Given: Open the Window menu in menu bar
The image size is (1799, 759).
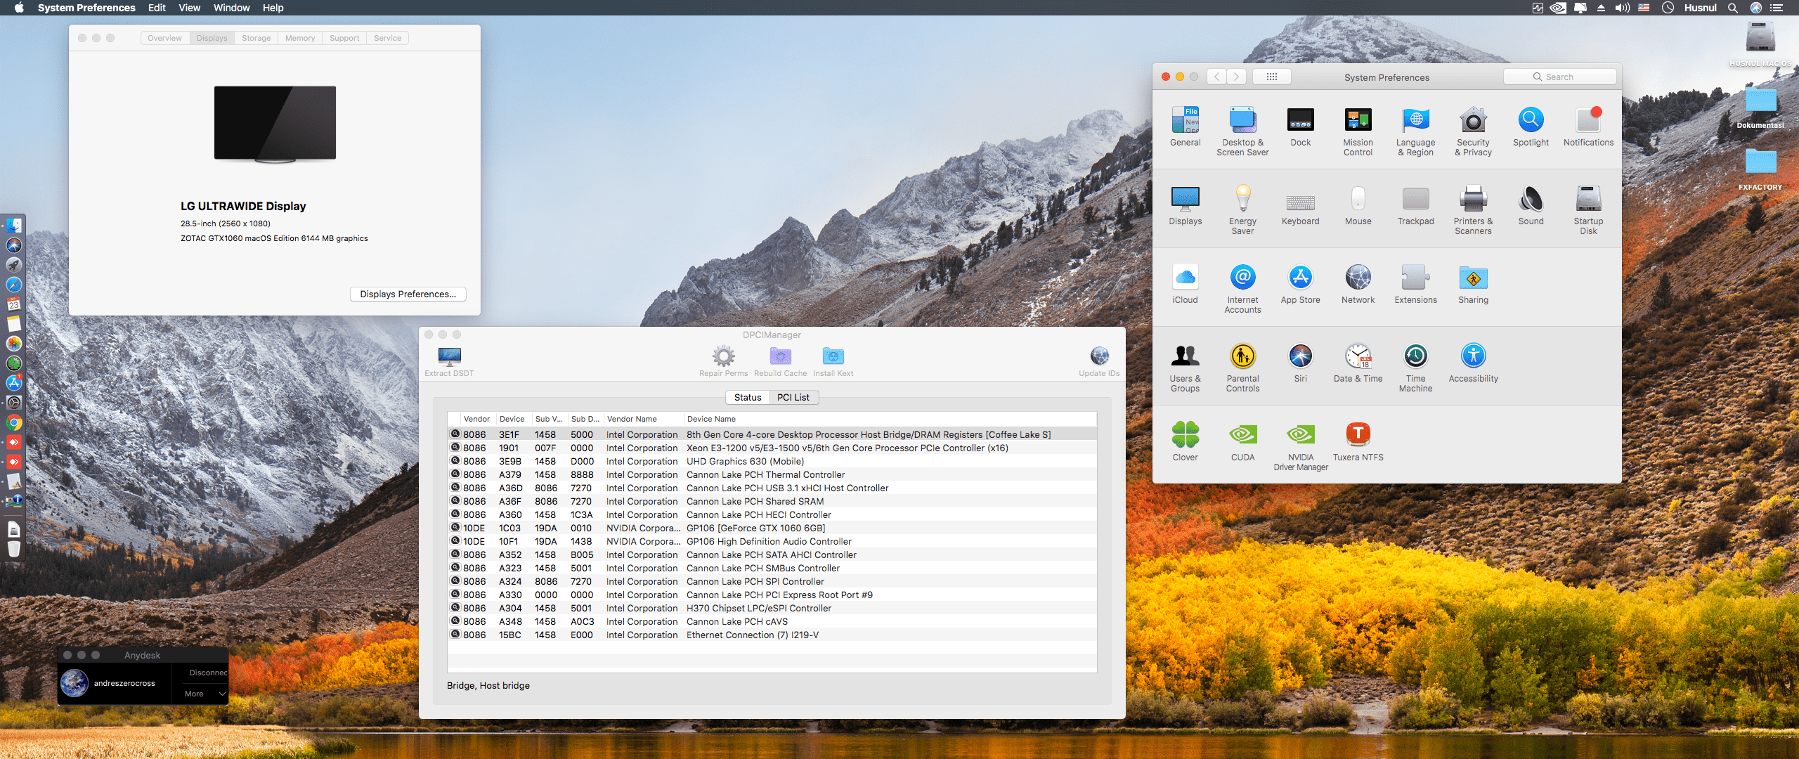Looking at the screenshot, I should 231,8.
